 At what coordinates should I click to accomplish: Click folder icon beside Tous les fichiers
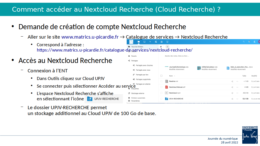pos(129,47)
